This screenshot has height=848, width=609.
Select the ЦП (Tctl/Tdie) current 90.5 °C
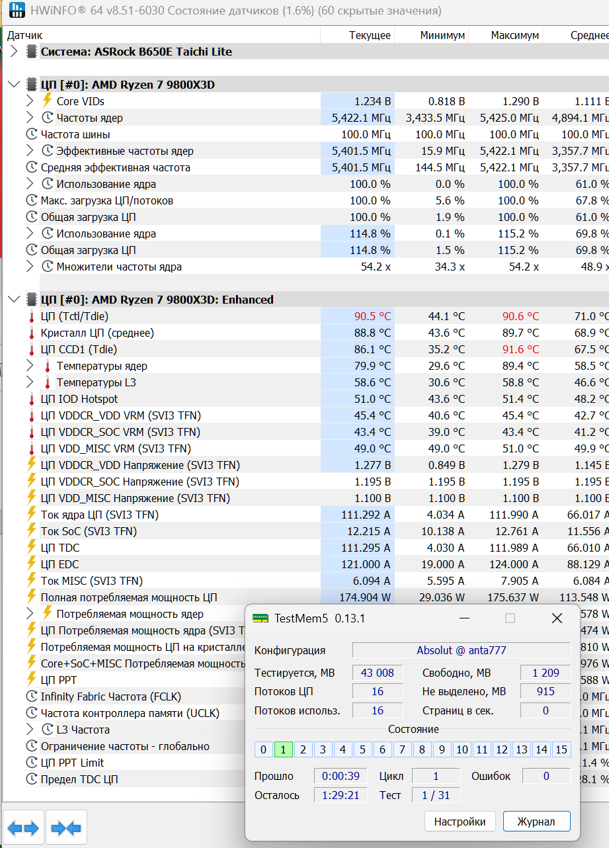pos(358,316)
